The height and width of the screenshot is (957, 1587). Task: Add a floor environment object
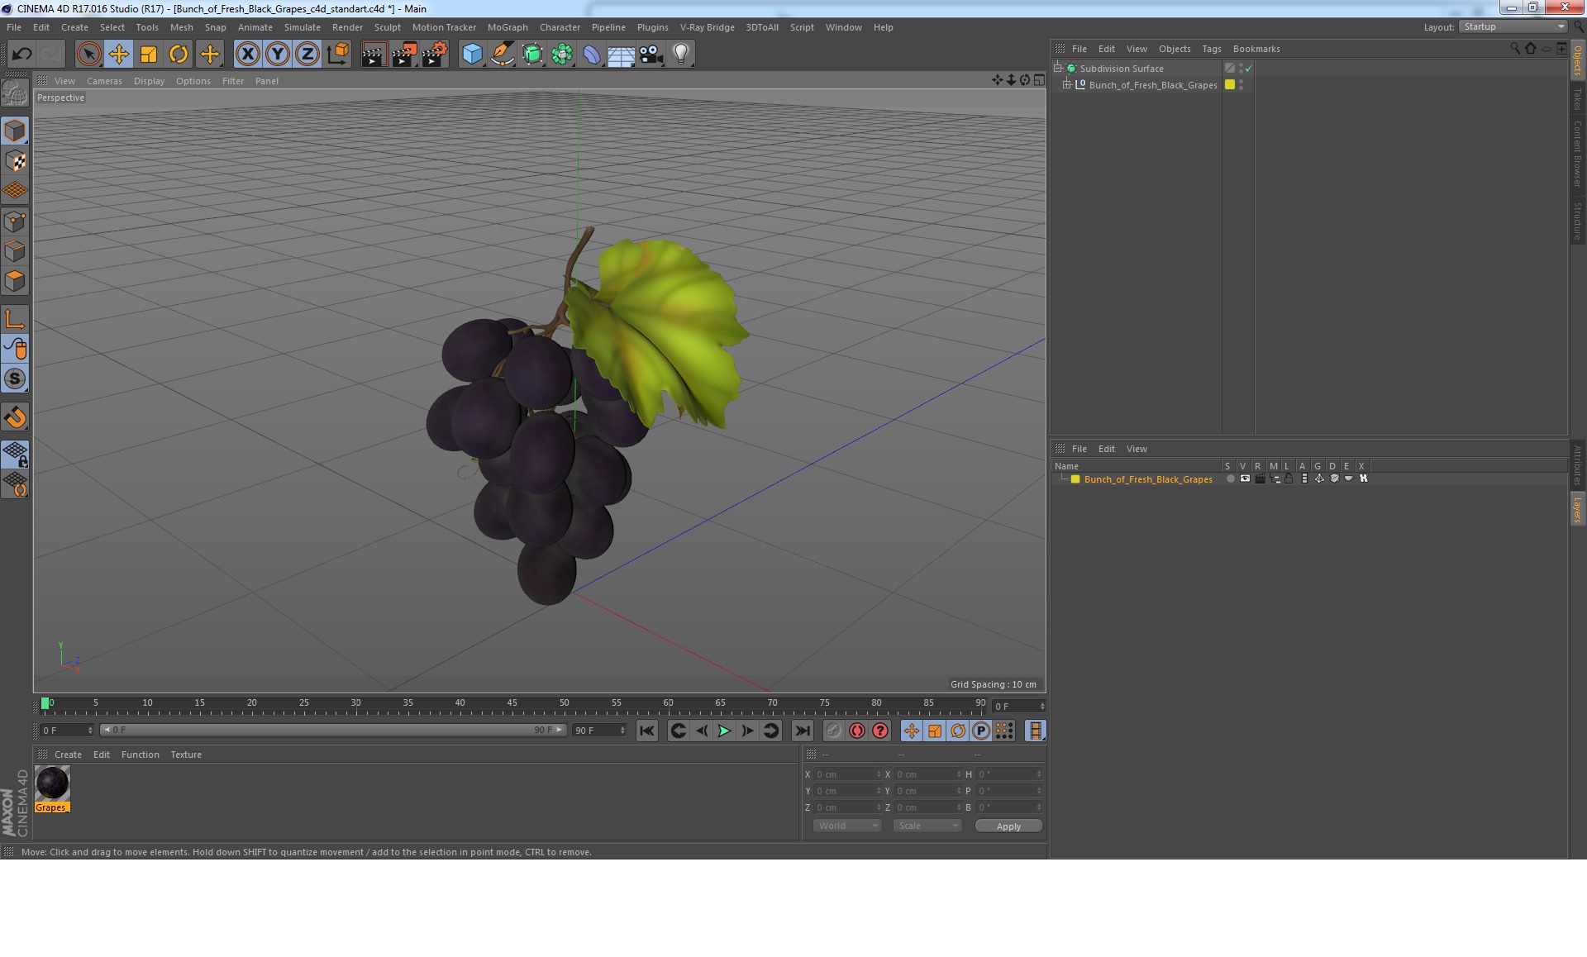coord(621,55)
